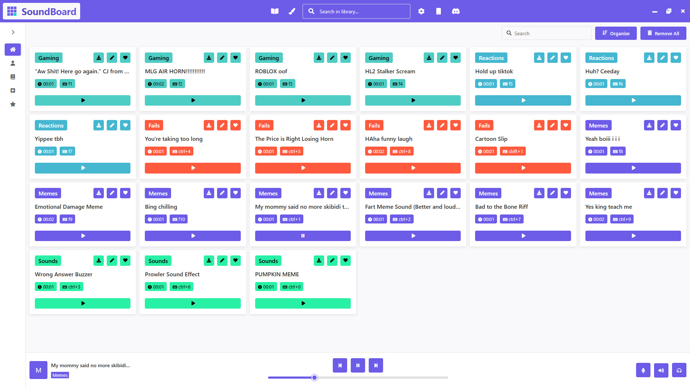Enable the microphone in the bottom player
Image resolution: width=690 pixels, height=388 pixels.
pos(643,370)
